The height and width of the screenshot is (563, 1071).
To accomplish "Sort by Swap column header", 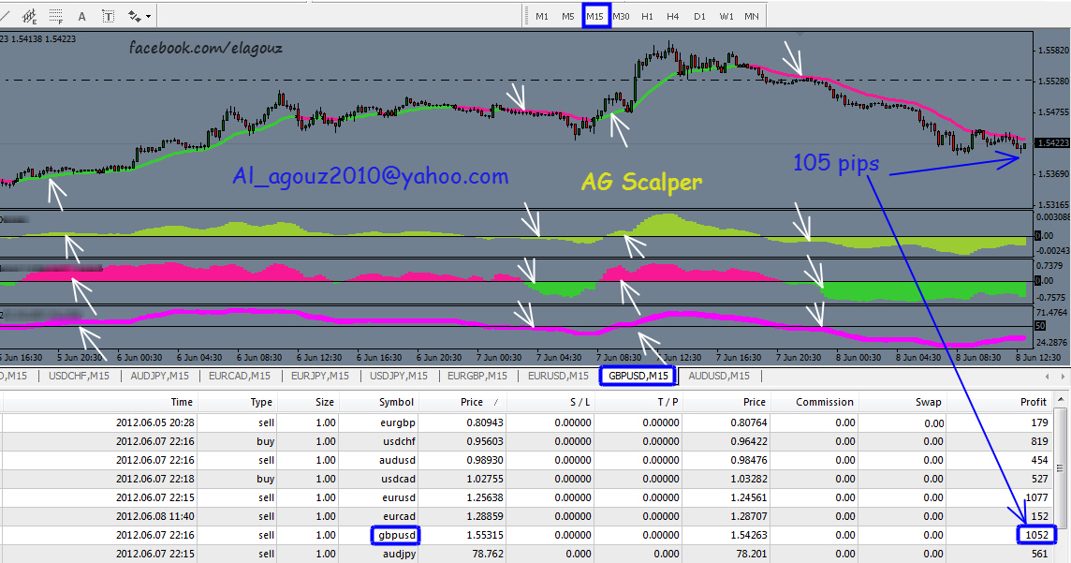I will [929, 402].
